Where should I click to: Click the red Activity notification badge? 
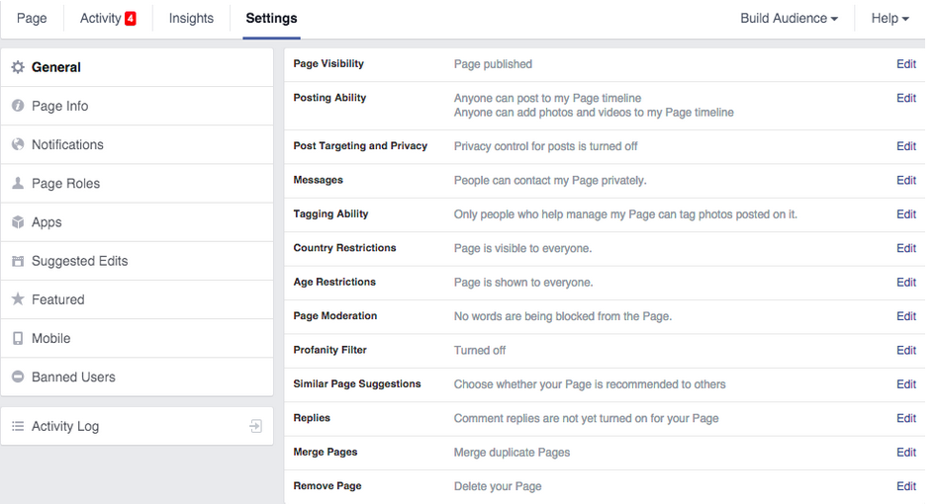[131, 19]
